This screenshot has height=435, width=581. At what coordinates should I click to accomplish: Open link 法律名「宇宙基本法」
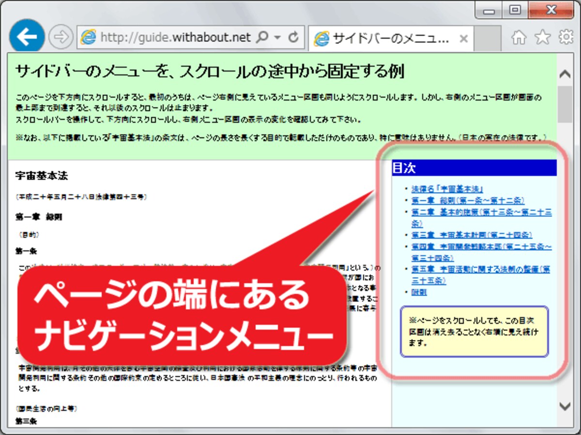click(447, 189)
